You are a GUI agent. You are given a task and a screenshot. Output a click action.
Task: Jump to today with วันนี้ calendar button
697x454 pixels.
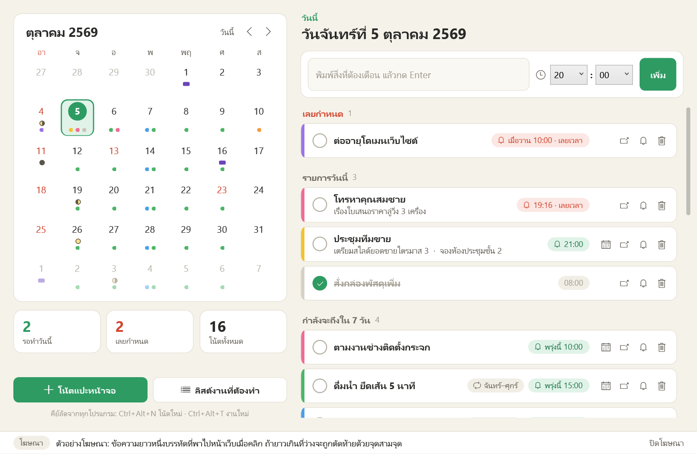227,32
